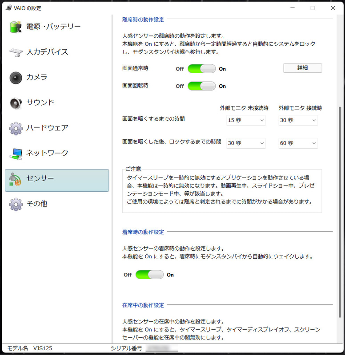Image resolution: width=345 pixels, height=355 pixels.
Task: Click the その他 gear icon
Action: tap(16, 205)
